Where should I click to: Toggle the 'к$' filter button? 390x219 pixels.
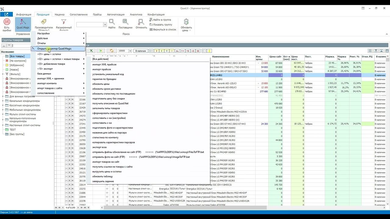[193, 51]
